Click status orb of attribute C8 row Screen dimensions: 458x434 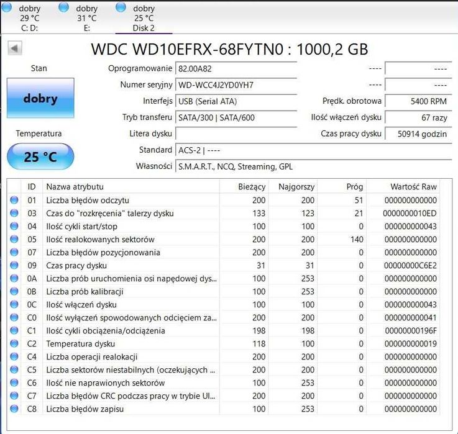[x=14, y=409]
